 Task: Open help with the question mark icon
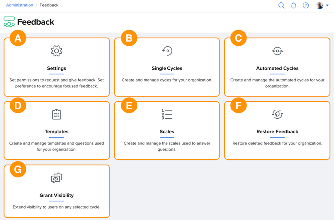pyautogui.click(x=306, y=5)
